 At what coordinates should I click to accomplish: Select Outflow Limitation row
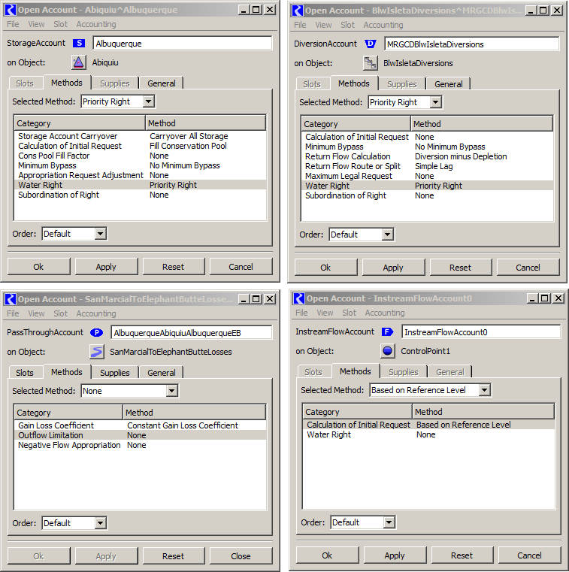141,435
